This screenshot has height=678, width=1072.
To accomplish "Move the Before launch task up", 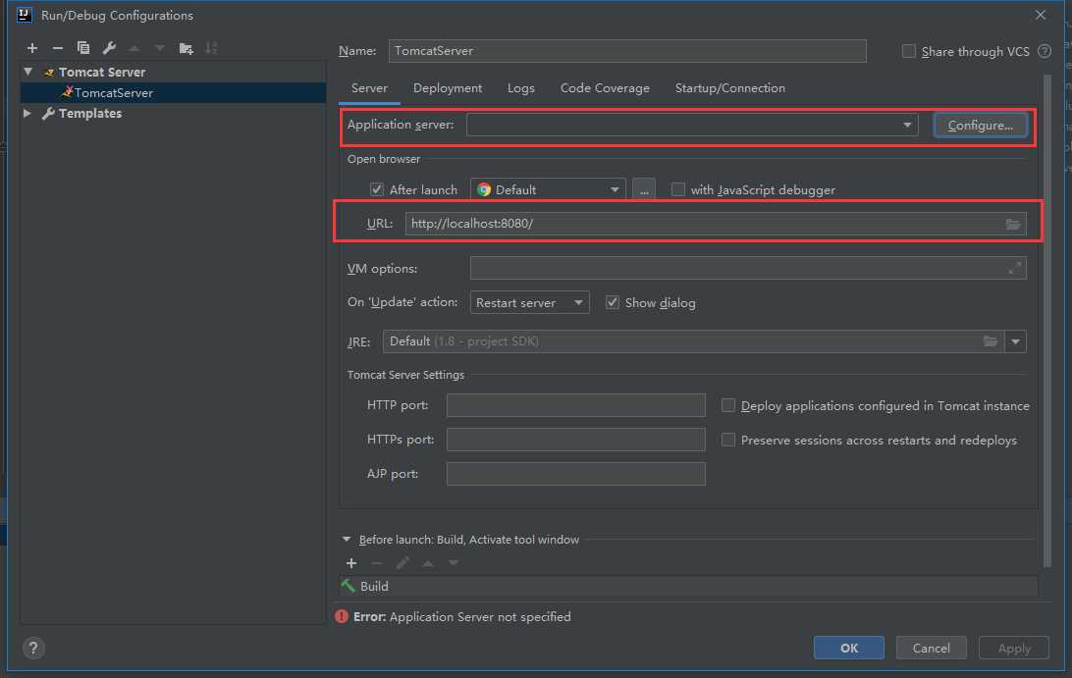I will pos(428,563).
